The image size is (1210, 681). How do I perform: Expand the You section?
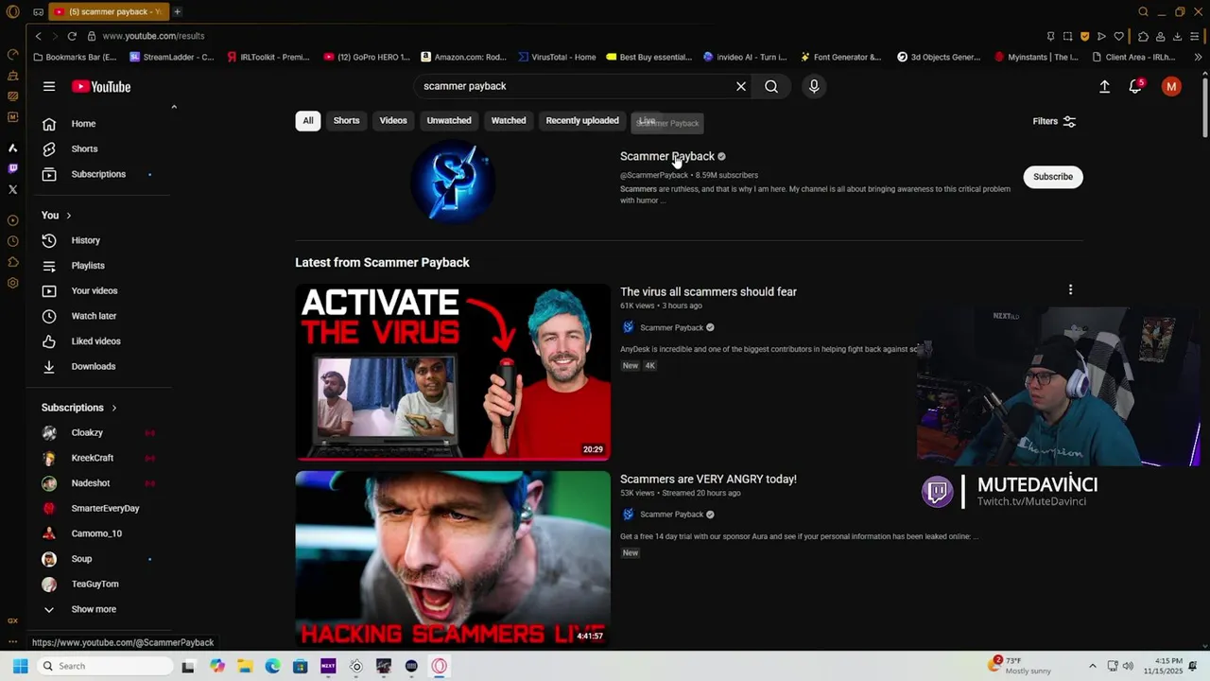pos(57,215)
